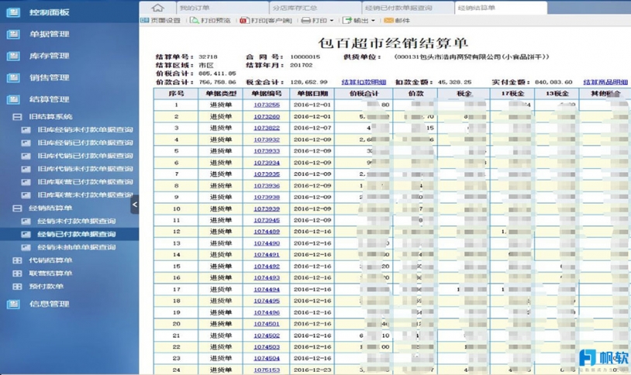Open 旧库联营已付款单据查询 report
Screen dimensions: 631x375
coord(85,182)
